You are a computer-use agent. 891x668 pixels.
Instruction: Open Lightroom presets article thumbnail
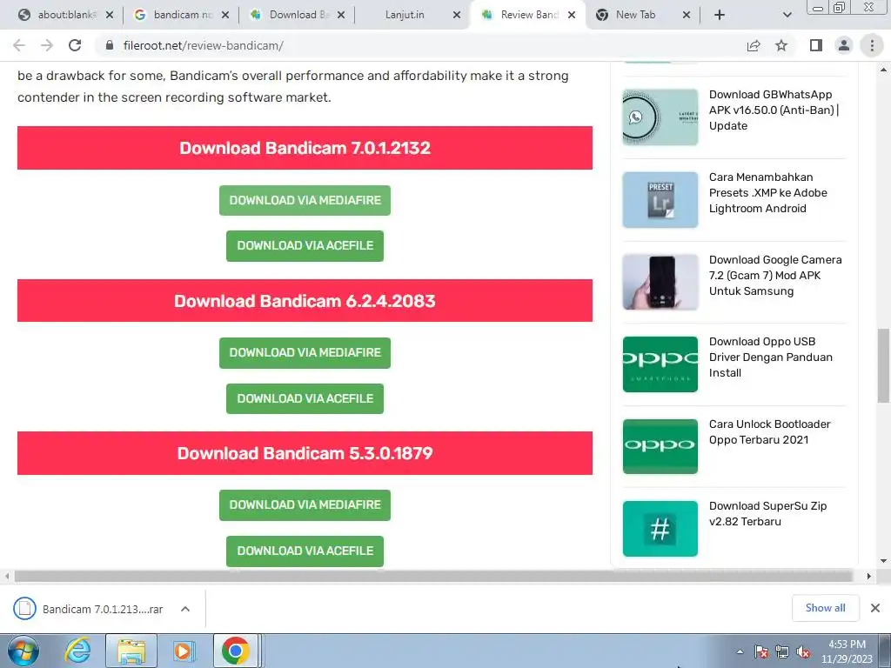click(x=660, y=200)
